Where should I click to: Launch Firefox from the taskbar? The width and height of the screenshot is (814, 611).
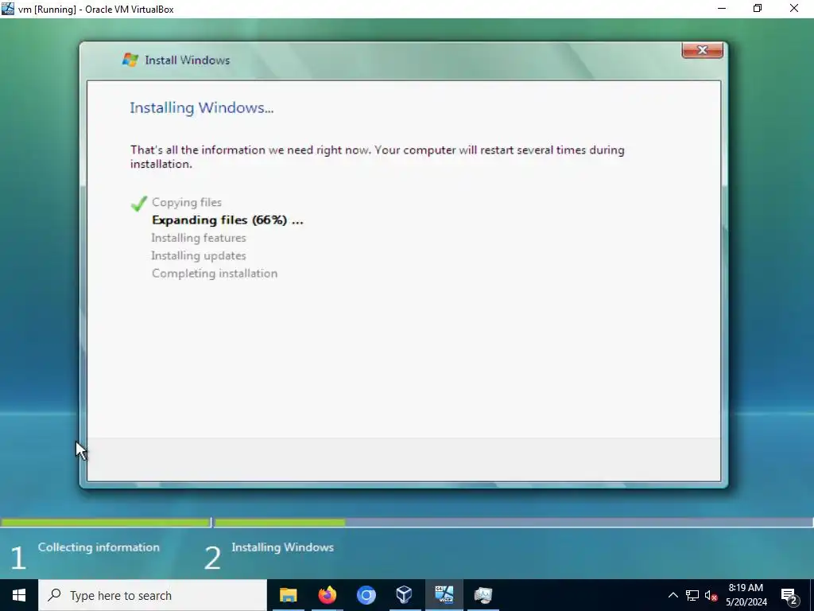[327, 595]
